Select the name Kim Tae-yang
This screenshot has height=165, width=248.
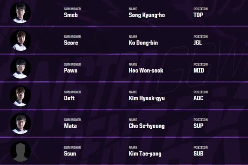click(x=145, y=154)
